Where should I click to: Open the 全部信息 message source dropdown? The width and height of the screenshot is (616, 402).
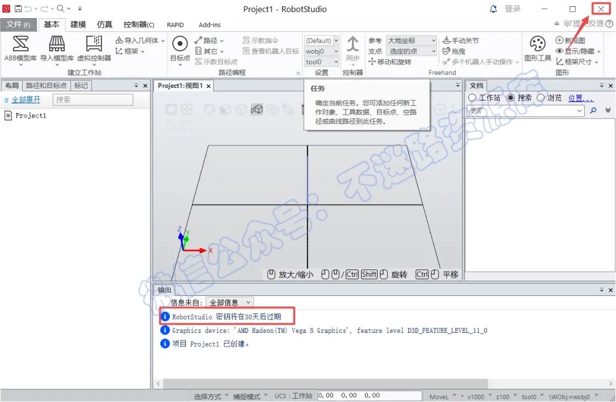point(230,302)
